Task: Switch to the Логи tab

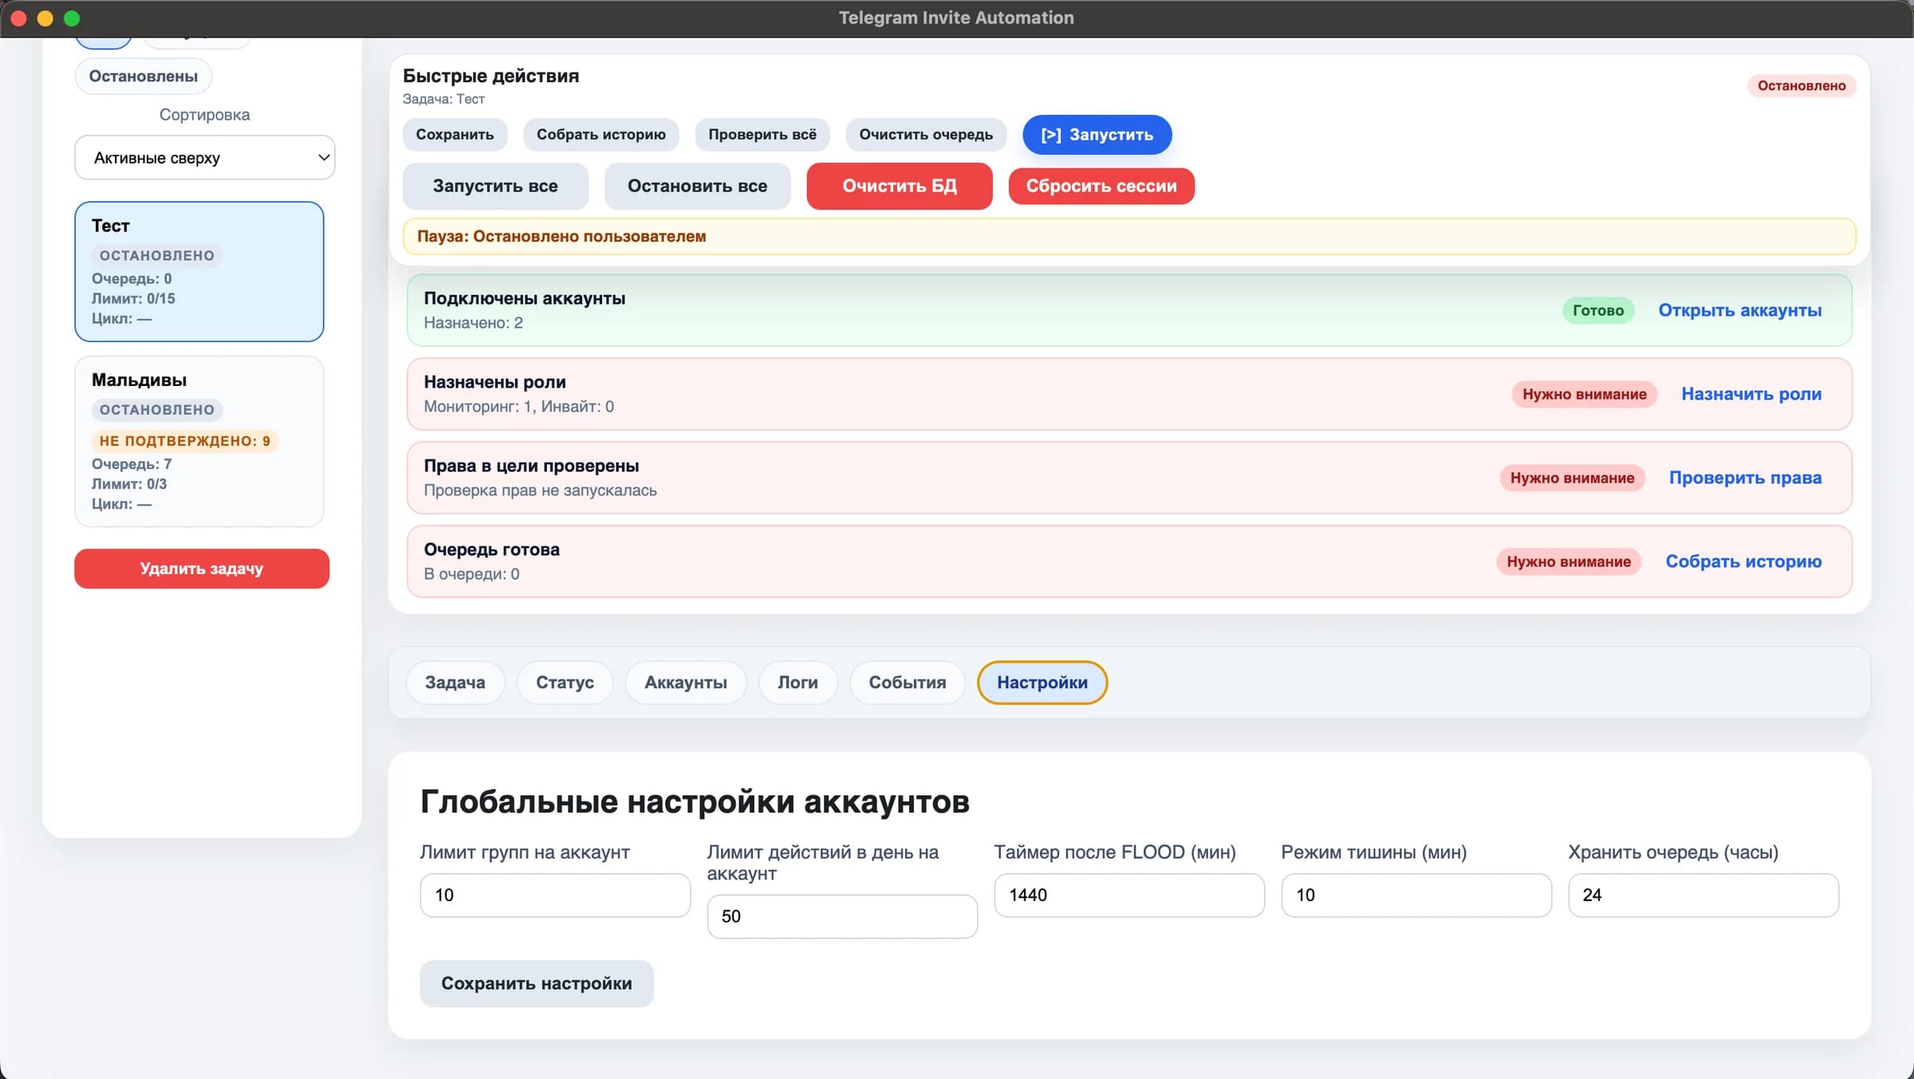Action: (x=797, y=683)
